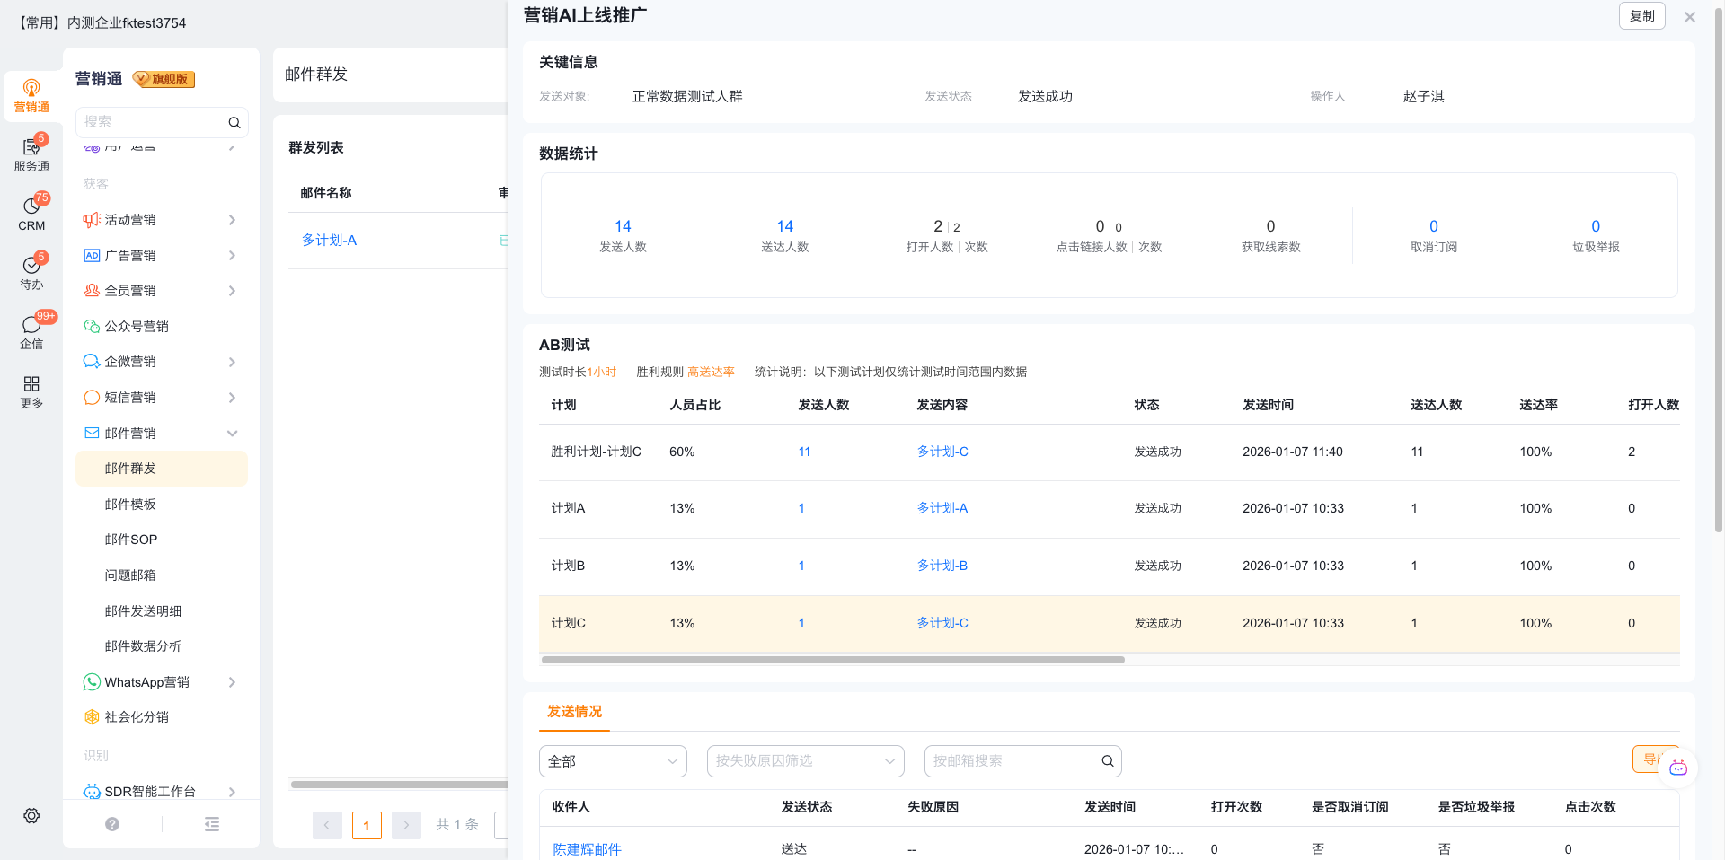
Task: Click the 复制 button
Action: coord(1641,16)
